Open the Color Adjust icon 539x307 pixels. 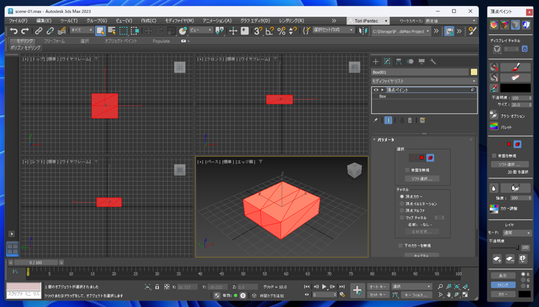(x=494, y=208)
